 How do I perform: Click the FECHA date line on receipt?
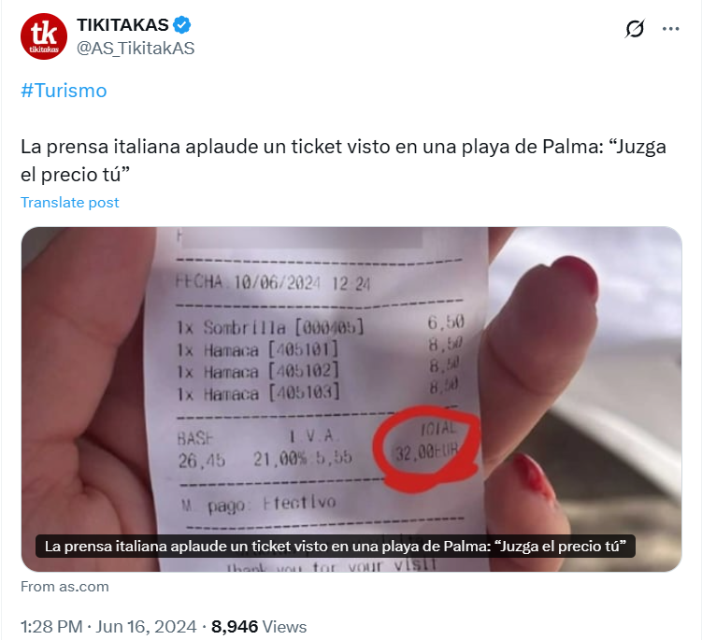click(273, 283)
